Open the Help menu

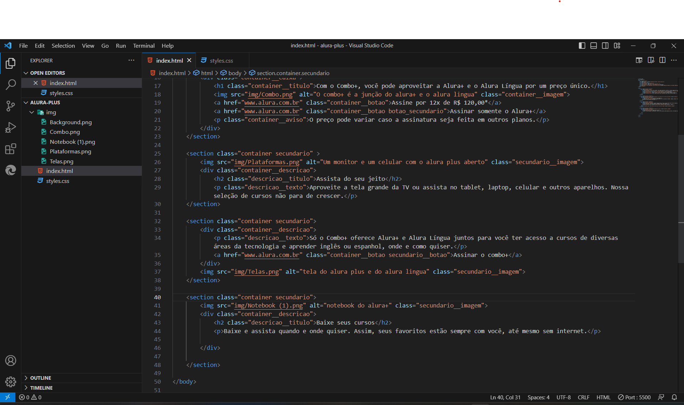pyautogui.click(x=167, y=46)
